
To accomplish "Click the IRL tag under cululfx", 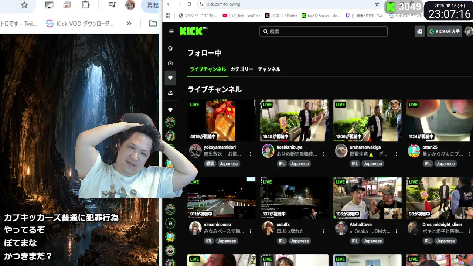I will tap(282, 241).
